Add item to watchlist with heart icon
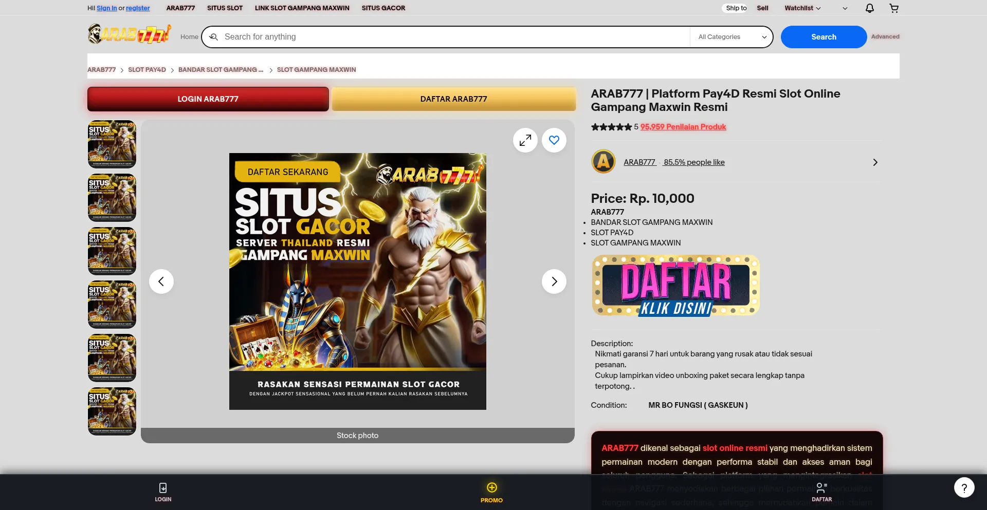This screenshot has height=510, width=987. 554,140
